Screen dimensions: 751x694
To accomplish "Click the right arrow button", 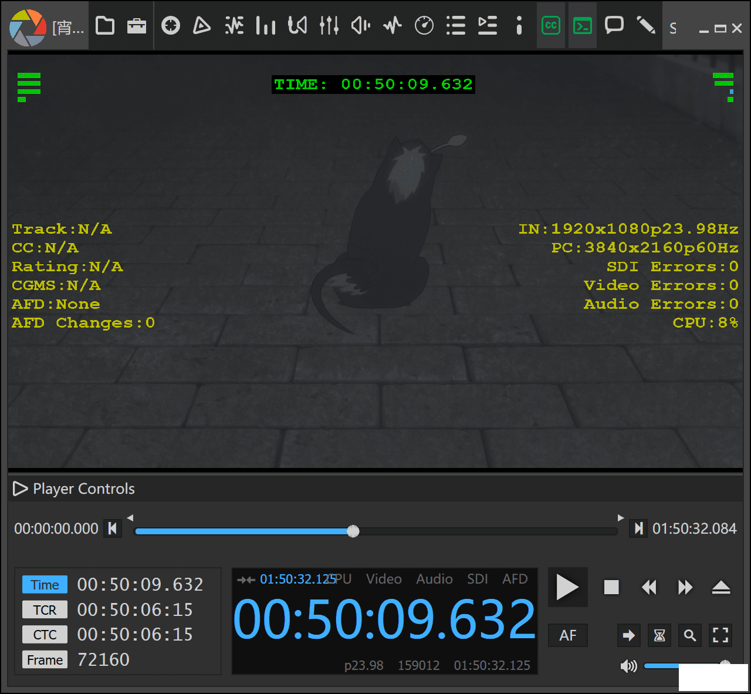I will 628,635.
